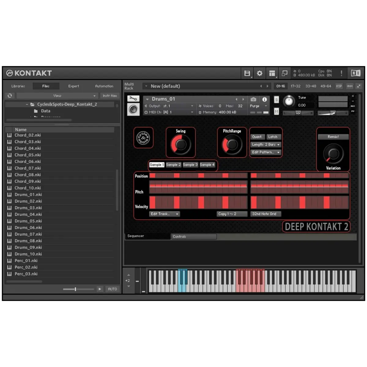The width and height of the screenshot is (367, 367).
Task: Toggle AUX sends button in rack header
Action: [350, 86]
